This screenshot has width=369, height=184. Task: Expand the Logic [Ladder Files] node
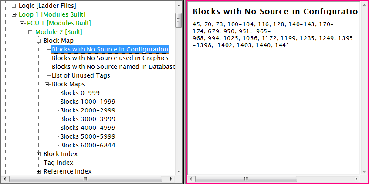[x=14, y=6]
